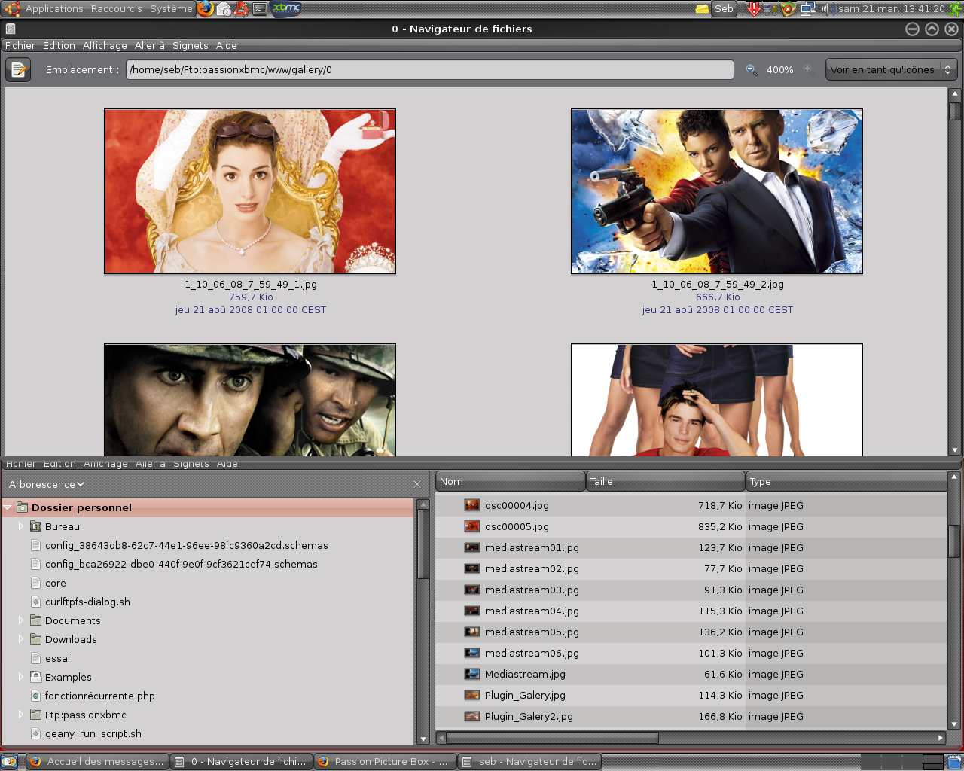This screenshot has height=771, width=964.
Task: Click the mail clock launcher in top panel
Action: click(224, 8)
